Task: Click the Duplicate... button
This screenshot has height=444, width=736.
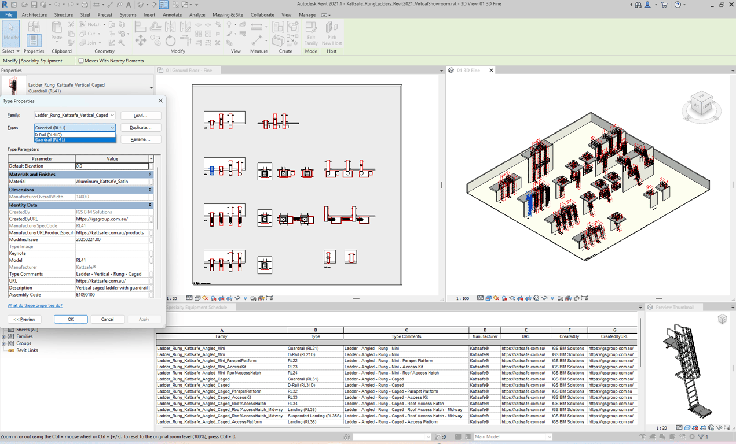Action: tap(141, 128)
